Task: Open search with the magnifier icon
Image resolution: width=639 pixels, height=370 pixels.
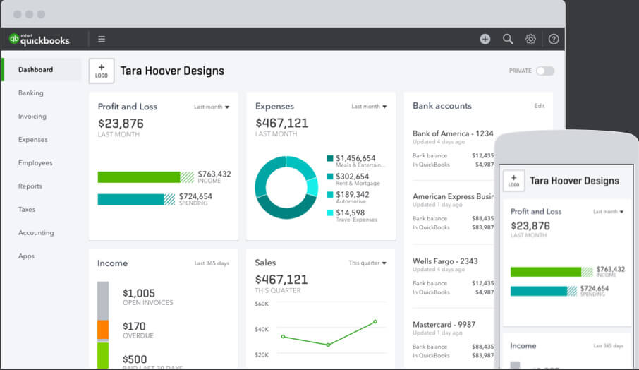Action: click(x=508, y=40)
